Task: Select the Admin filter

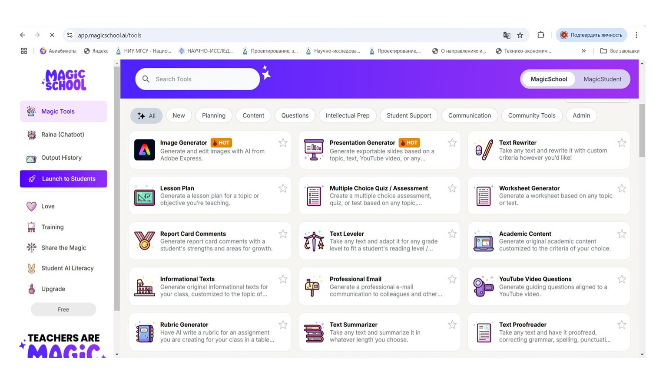Action: [x=581, y=115]
